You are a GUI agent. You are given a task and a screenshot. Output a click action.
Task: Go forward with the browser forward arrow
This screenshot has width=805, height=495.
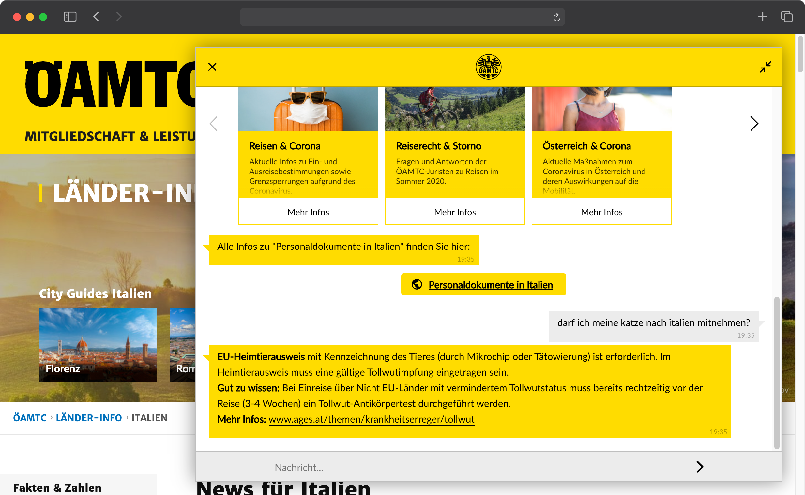(119, 17)
